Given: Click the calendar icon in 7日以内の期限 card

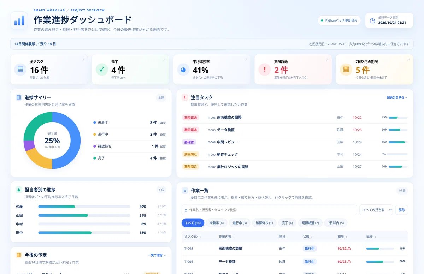Looking at the screenshot, I should coord(346,69).
